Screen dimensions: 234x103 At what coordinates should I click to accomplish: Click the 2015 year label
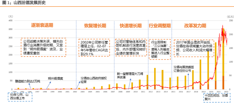[173, 92]
